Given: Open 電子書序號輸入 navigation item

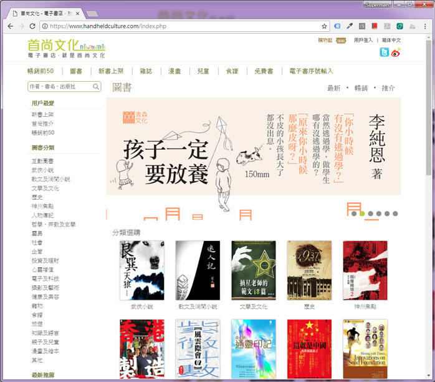Looking at the screenshot, I should pos(311,71).
